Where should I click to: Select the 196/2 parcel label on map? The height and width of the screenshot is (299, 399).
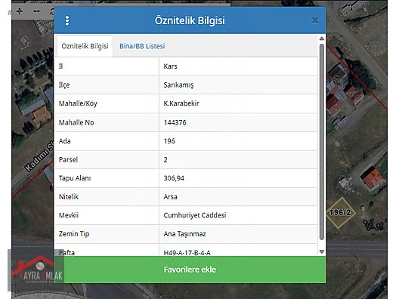pyautogui.click(x=340, y=212)
